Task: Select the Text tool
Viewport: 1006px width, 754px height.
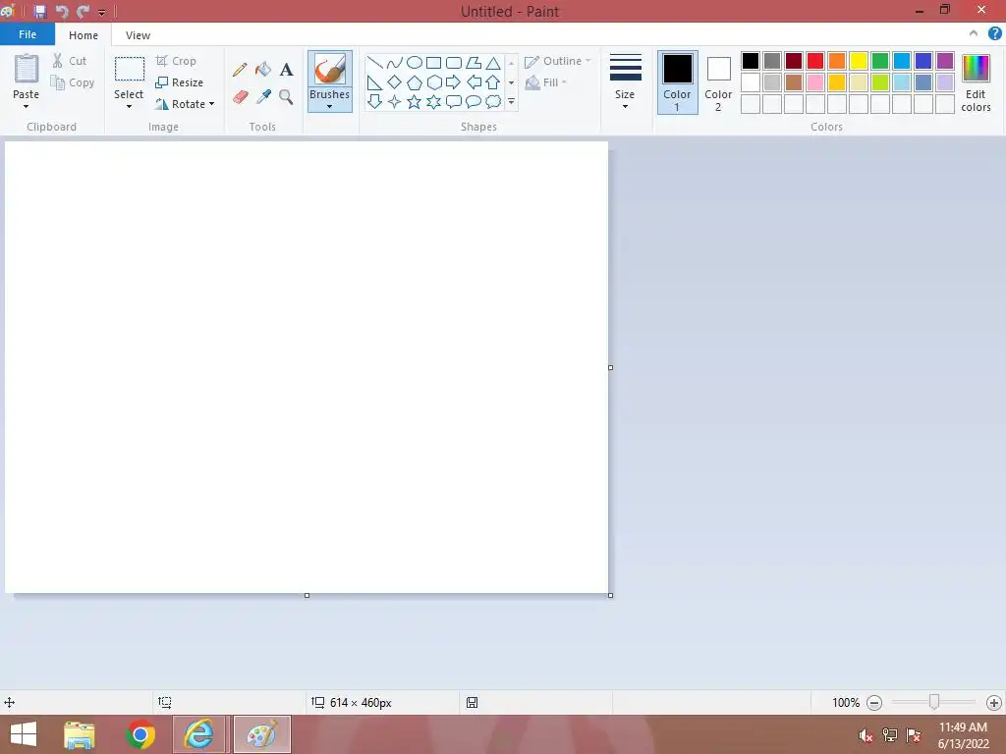Action: pos(286,70)
